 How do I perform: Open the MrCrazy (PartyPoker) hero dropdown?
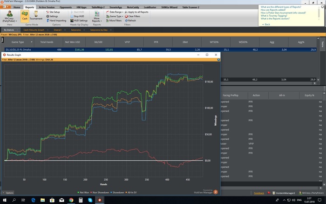[x=9, y=16]
